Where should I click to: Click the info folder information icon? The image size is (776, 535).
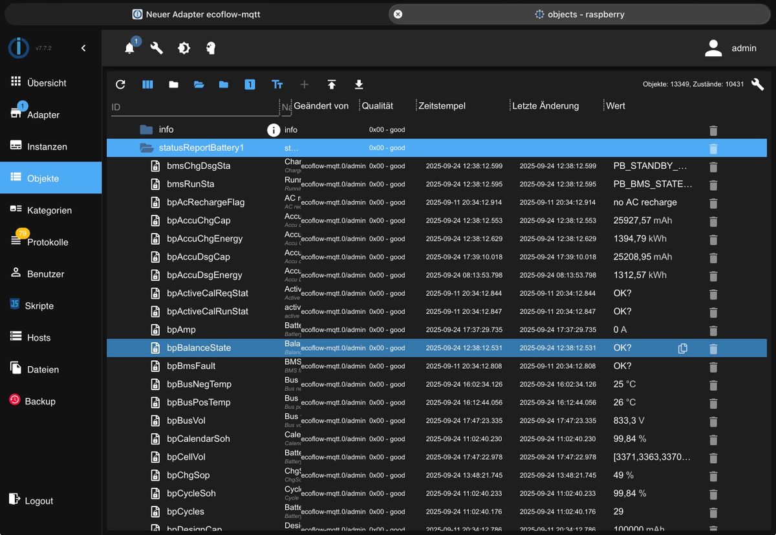(x=274, y=130)
